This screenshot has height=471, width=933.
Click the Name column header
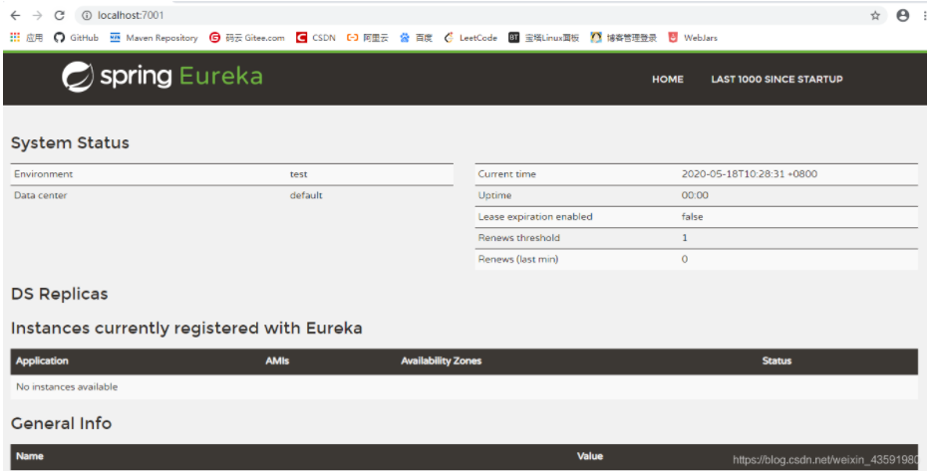click(x=30, y=456)
